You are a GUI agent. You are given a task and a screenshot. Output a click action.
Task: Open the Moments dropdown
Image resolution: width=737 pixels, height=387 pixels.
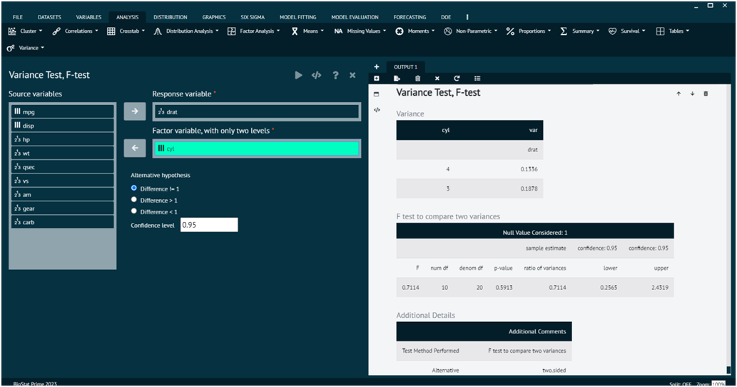tap(415, 31)
